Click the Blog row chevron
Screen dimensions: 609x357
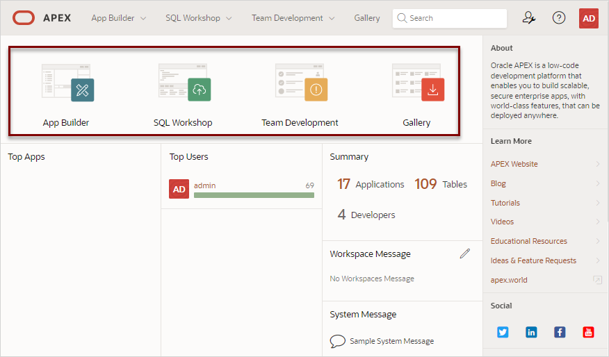(x=598, y=183)
